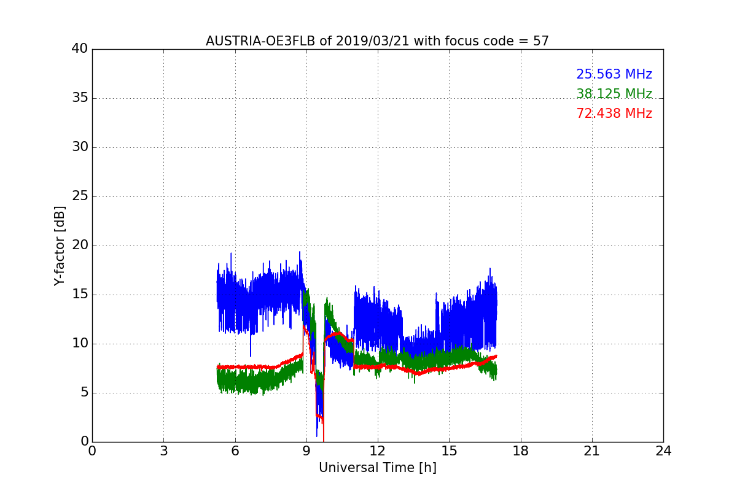Click the plot title mentioning AUSTRIA-OE3FLB
Image resolution: width=737 pixels, height=491 pixels.
coord(377,41)
